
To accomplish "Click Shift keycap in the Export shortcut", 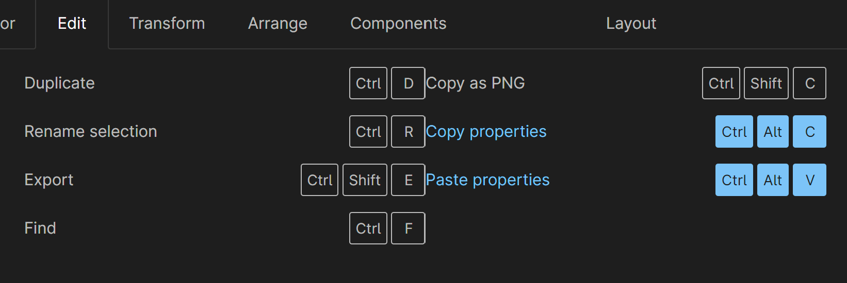I will (365, 180).
